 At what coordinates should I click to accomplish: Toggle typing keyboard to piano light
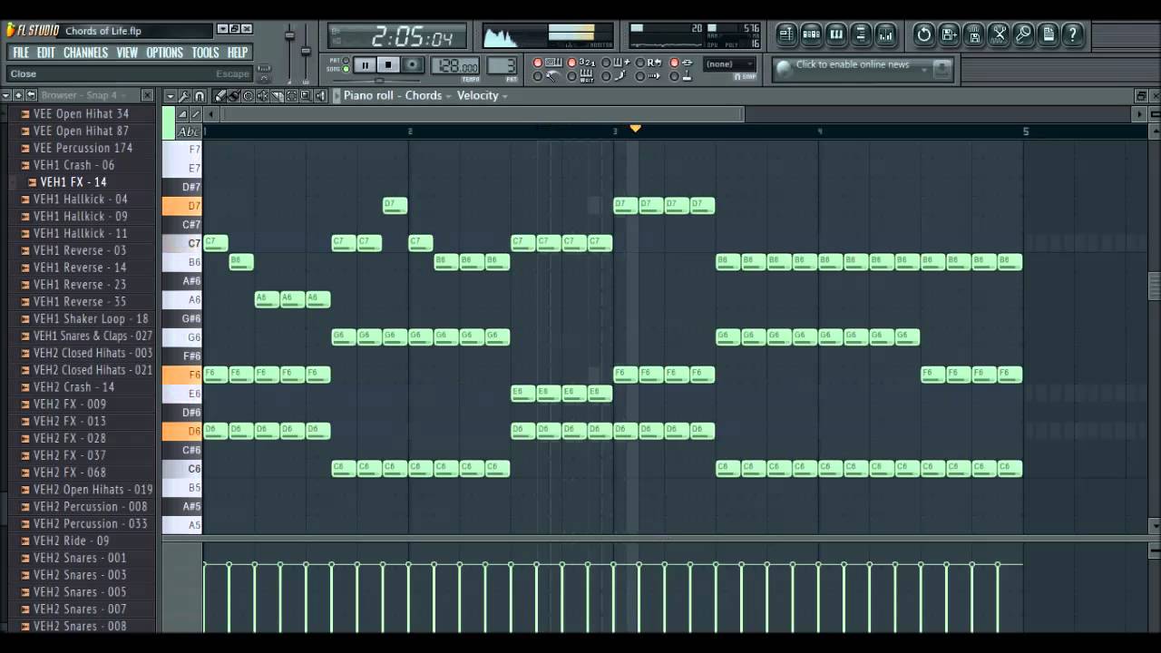(537, 63)
